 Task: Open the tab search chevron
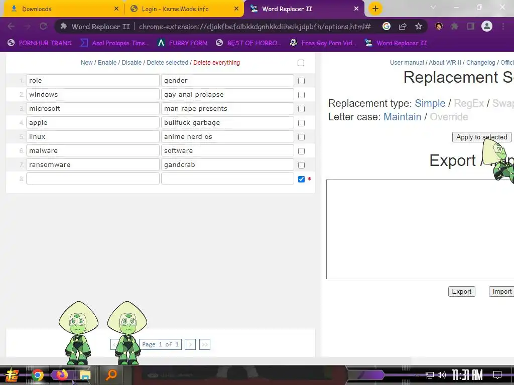pos(433,7)
